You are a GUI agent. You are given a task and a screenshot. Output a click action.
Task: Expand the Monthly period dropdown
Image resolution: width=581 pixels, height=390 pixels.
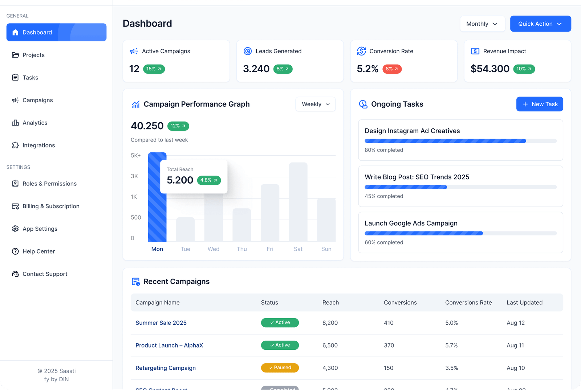[x=482, y=24]
